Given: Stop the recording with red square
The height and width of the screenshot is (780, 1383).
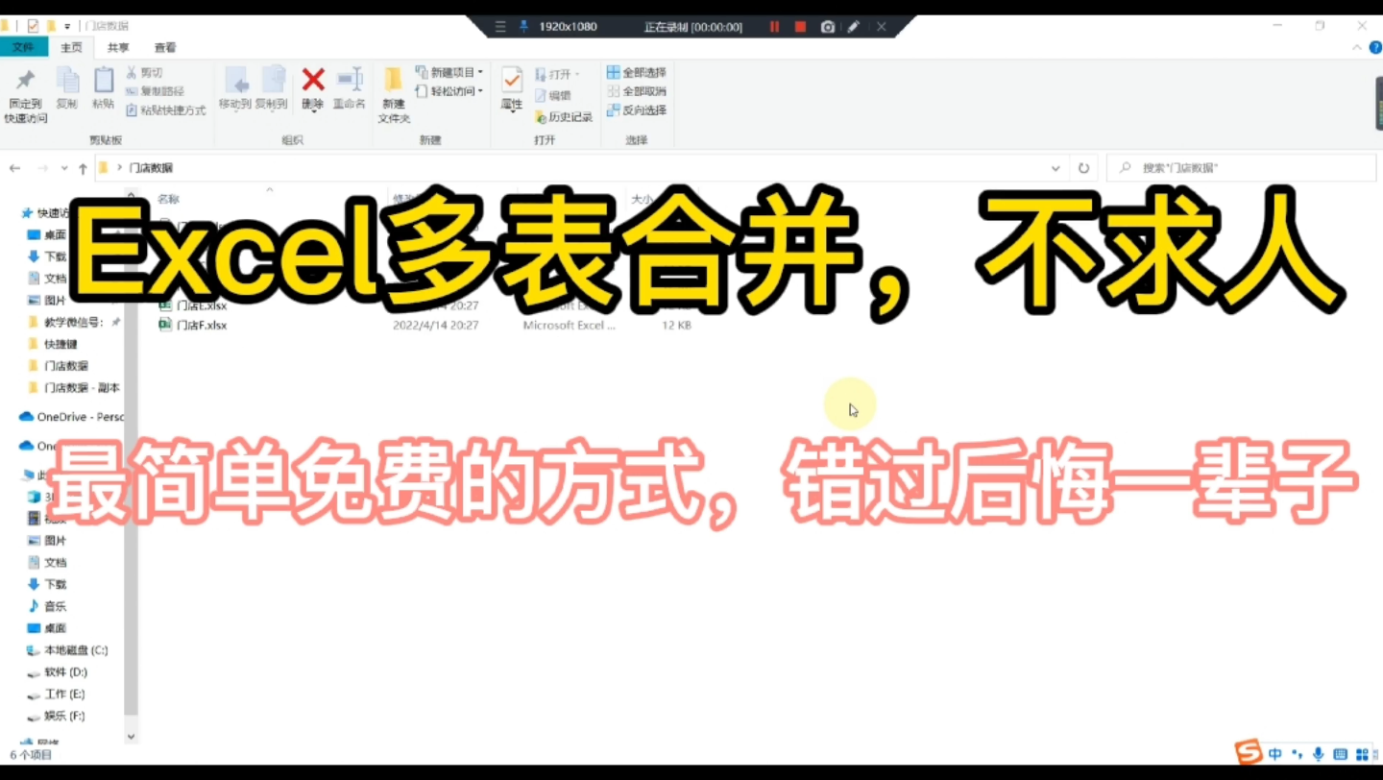Looking at the screenshot, I should coord(800,27).
